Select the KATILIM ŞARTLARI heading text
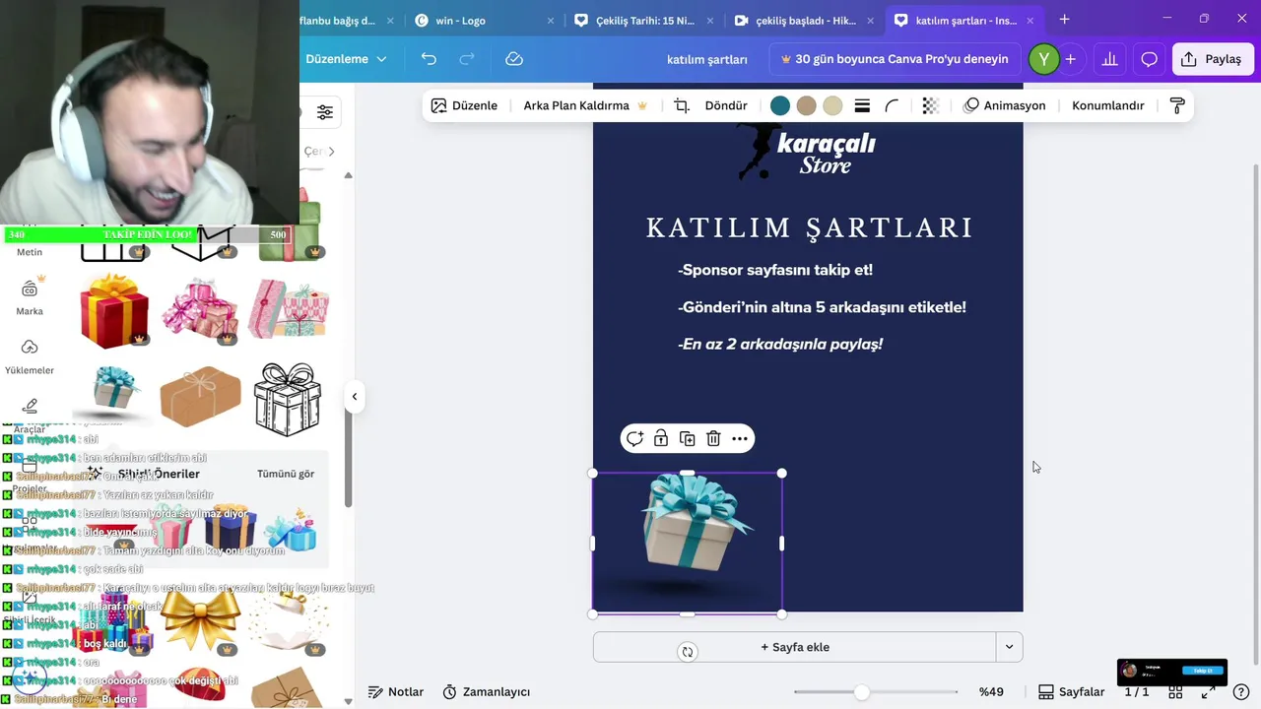The image size is (1261, 709). click(x=810, y=228)
